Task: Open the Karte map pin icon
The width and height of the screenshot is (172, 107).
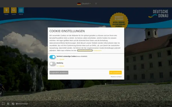Action: click(6, 10)
